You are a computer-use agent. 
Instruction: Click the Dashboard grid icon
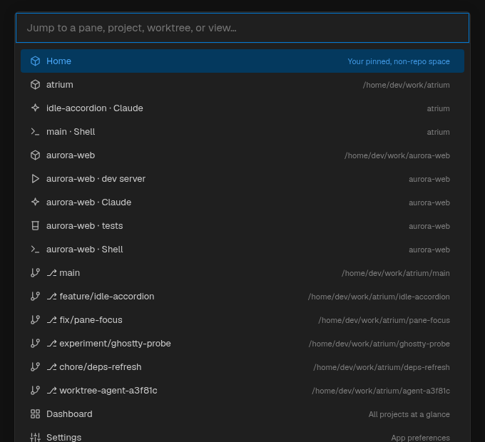[x=35, y=414]
